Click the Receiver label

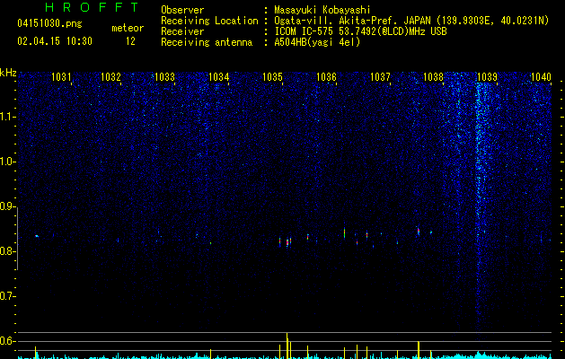[182, 31]
